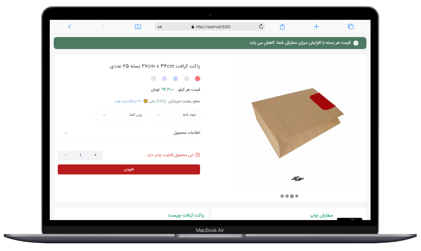
Task: Expand the اطلاعات محصول section
Action: [129, 133]
